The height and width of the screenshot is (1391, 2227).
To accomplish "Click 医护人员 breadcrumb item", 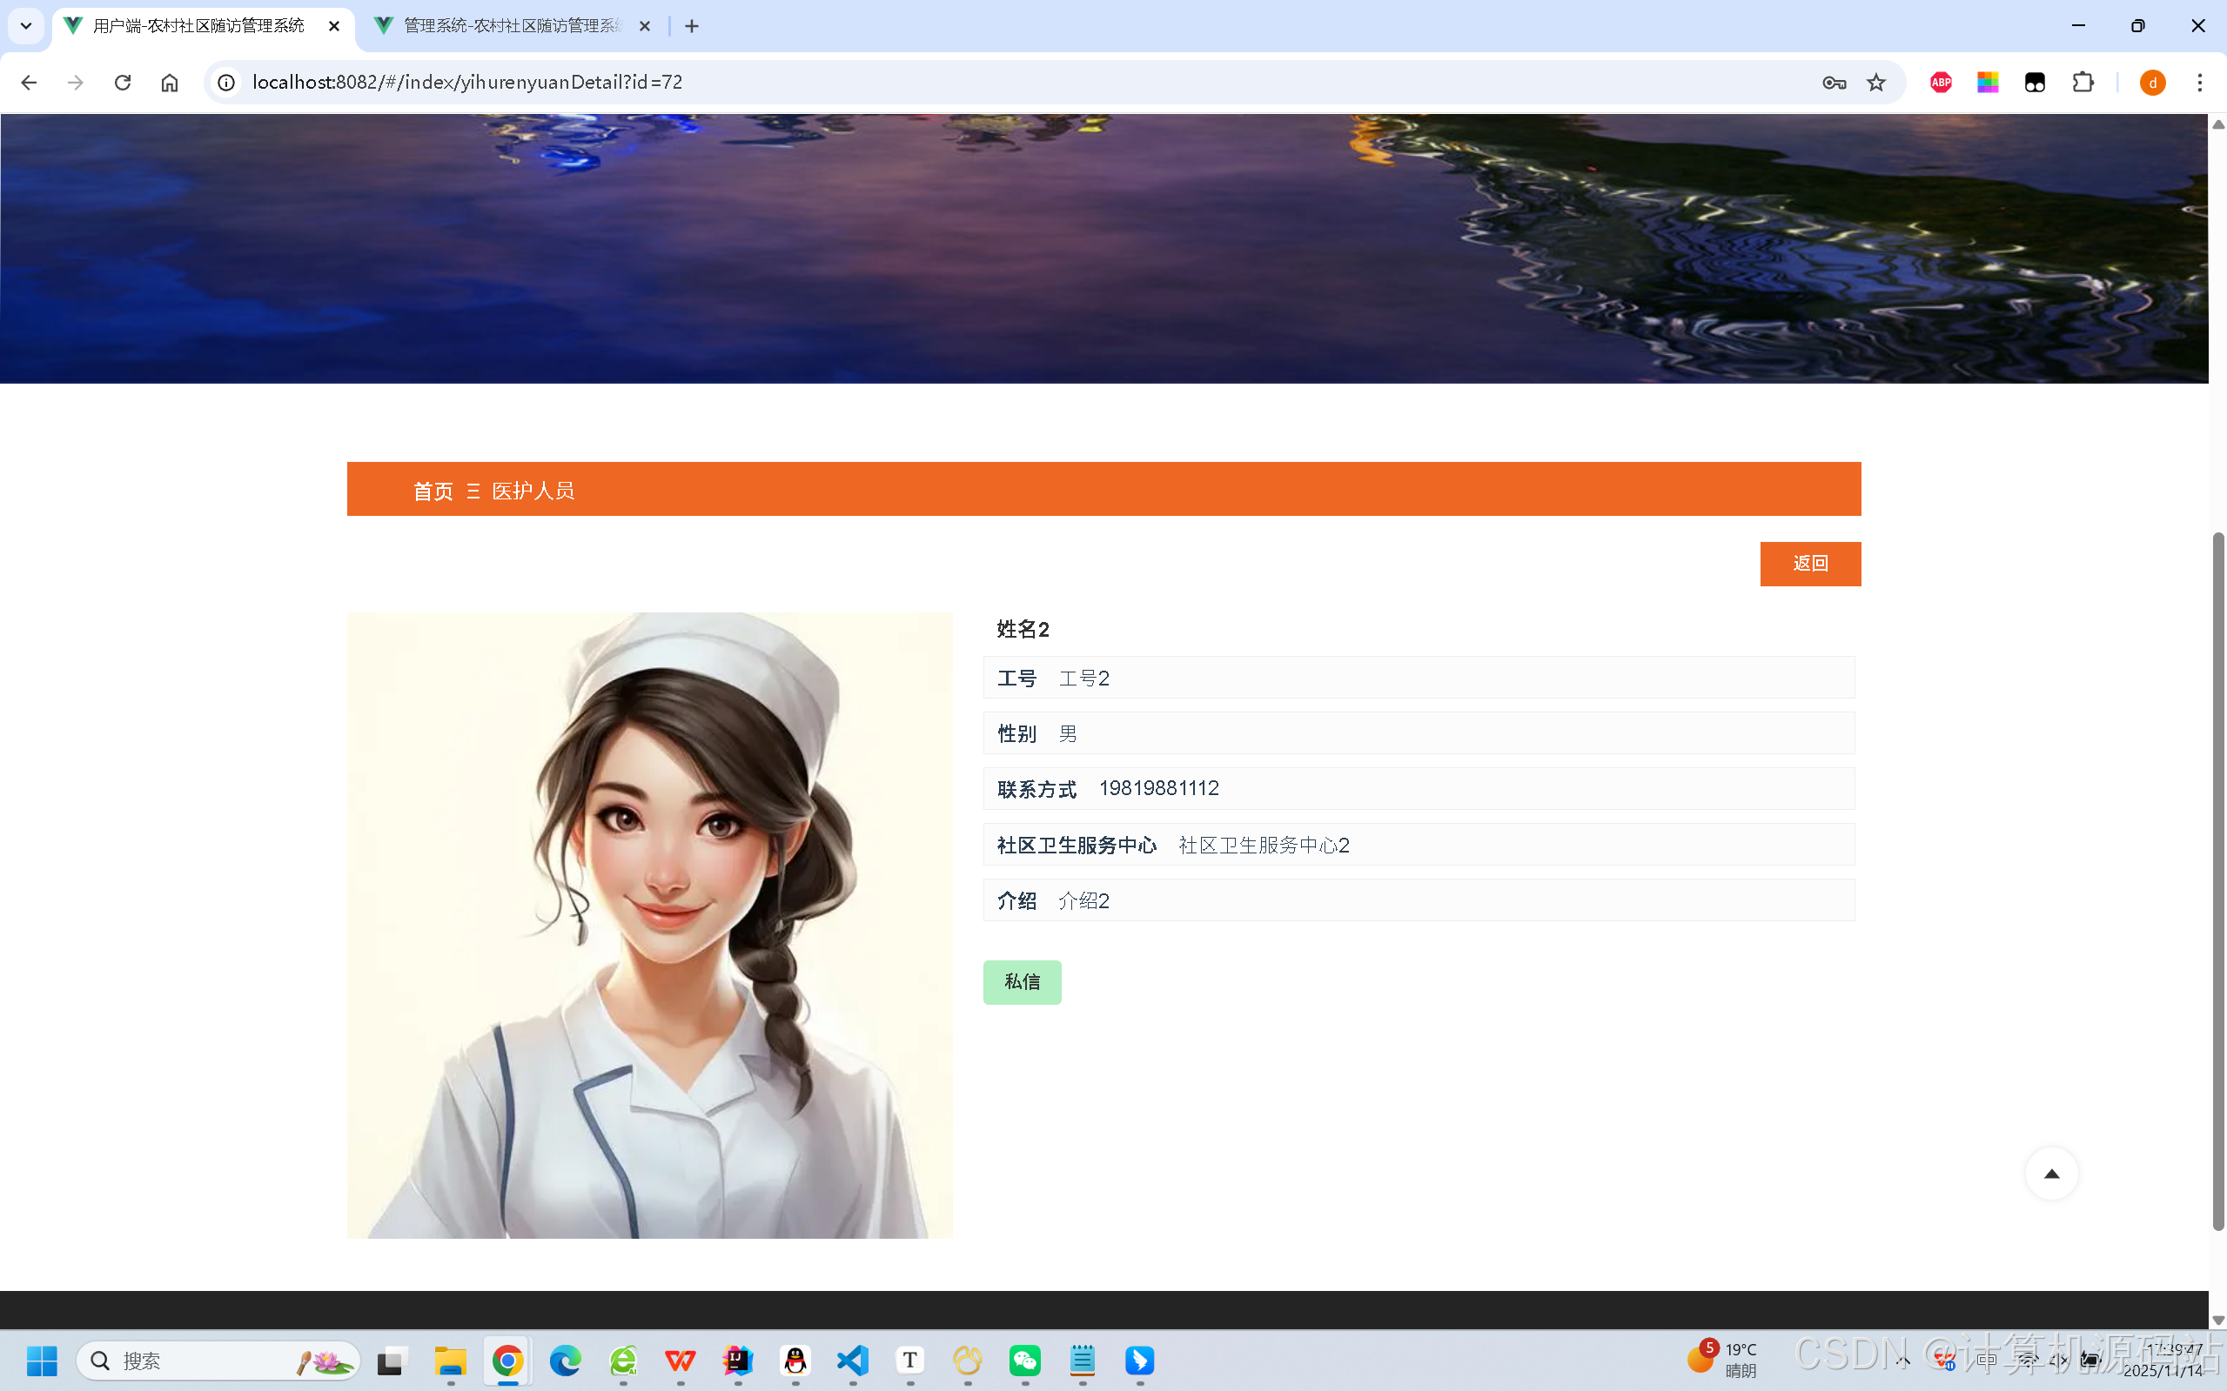I will click(x=533, y=492).
